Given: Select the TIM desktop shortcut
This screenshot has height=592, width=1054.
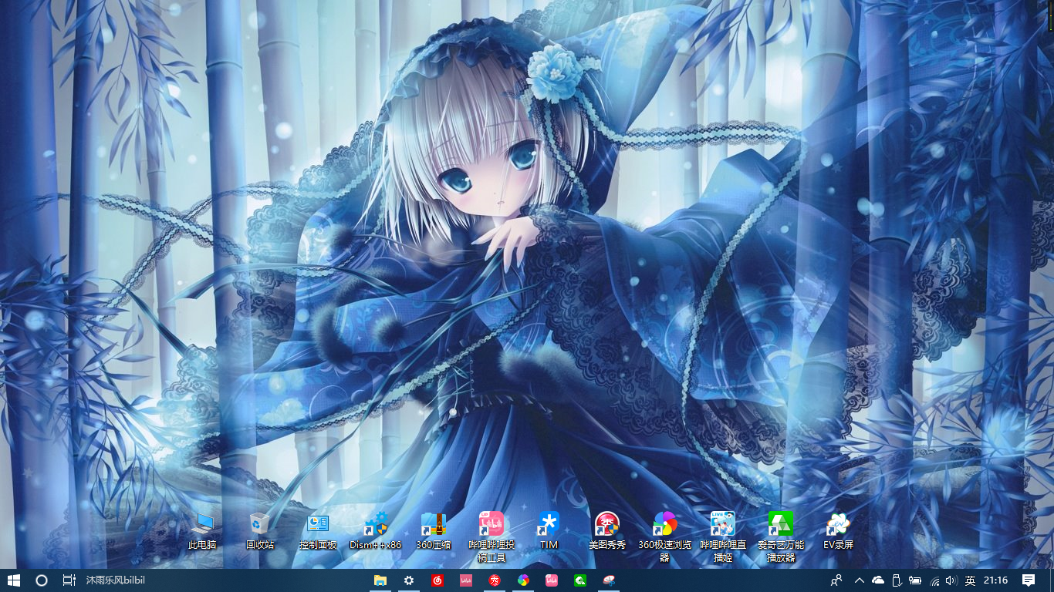Looking at the screenshot, I should (549, 530).
